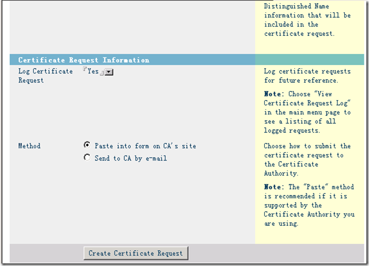Click help text 'Choose how to submit the certificate request'
Screen dimensions: 369x266
pyautogui.click(x=307, y=159)
